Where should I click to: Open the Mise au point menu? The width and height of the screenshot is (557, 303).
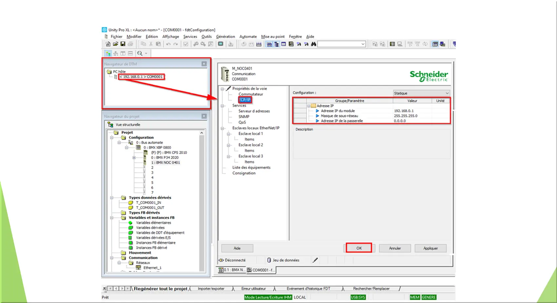pyautogui.click(x=273, y=37)
